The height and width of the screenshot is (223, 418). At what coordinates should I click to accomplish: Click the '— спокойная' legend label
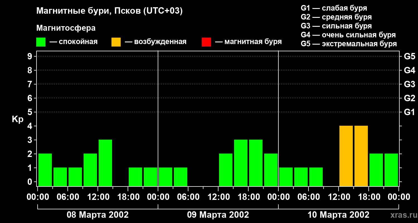point(74,42)
